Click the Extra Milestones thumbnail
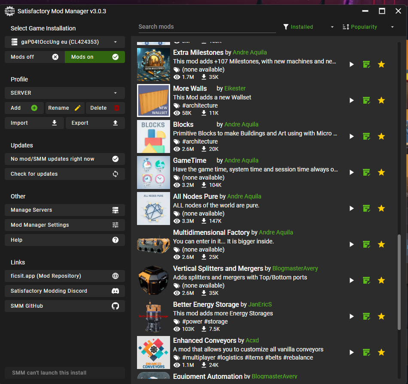Image resolution: width=408 pixels, height=384 pixels. 153,65
